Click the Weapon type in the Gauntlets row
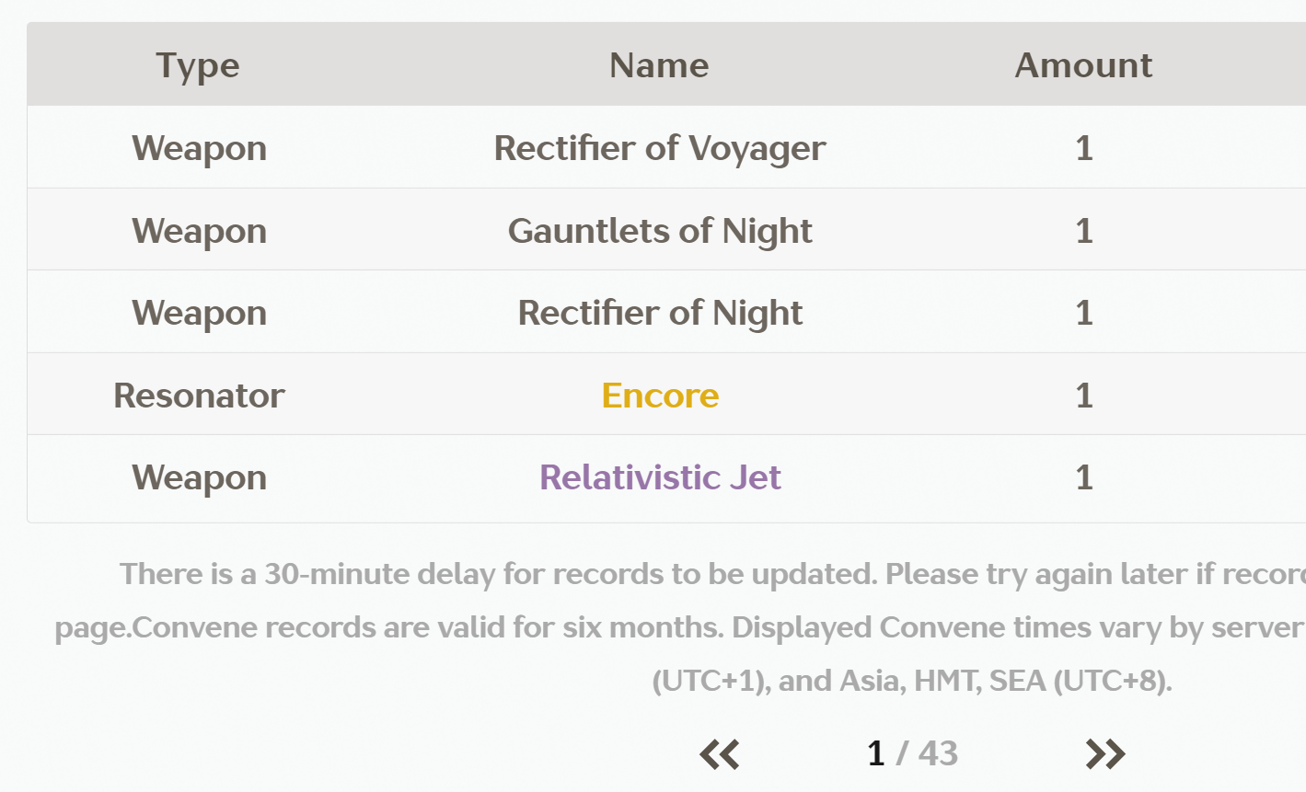This screenshot has width=1306, height=792. (x=199, y=231)
